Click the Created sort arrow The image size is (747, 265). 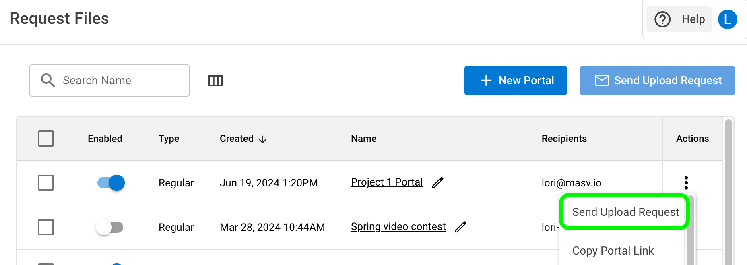(263, 139)
